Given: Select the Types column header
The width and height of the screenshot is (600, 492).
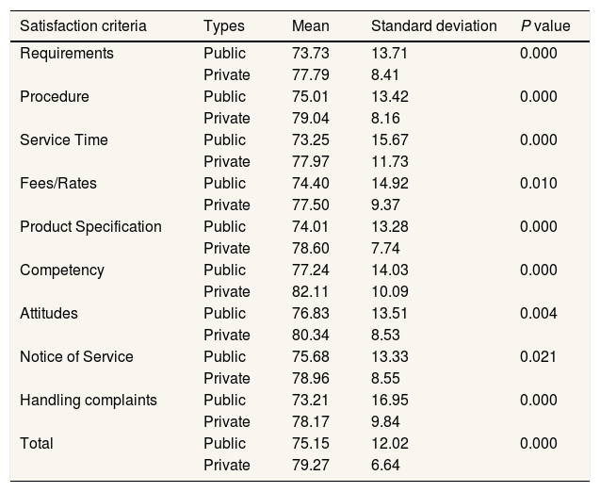Looking at the screenshot, I should pos(223,26).
